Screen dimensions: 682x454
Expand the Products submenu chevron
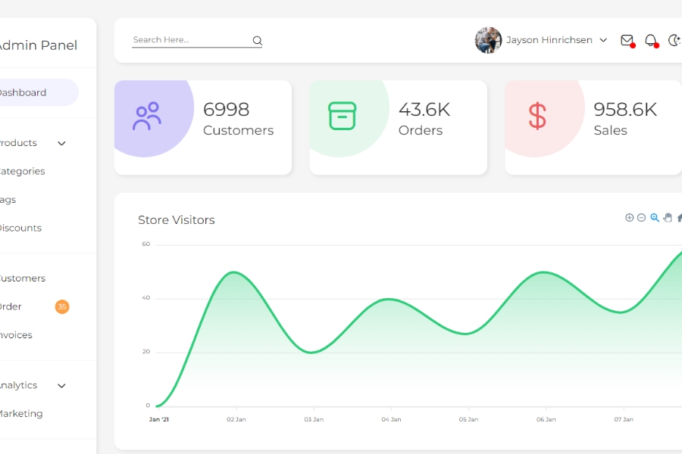coord(62,144)
